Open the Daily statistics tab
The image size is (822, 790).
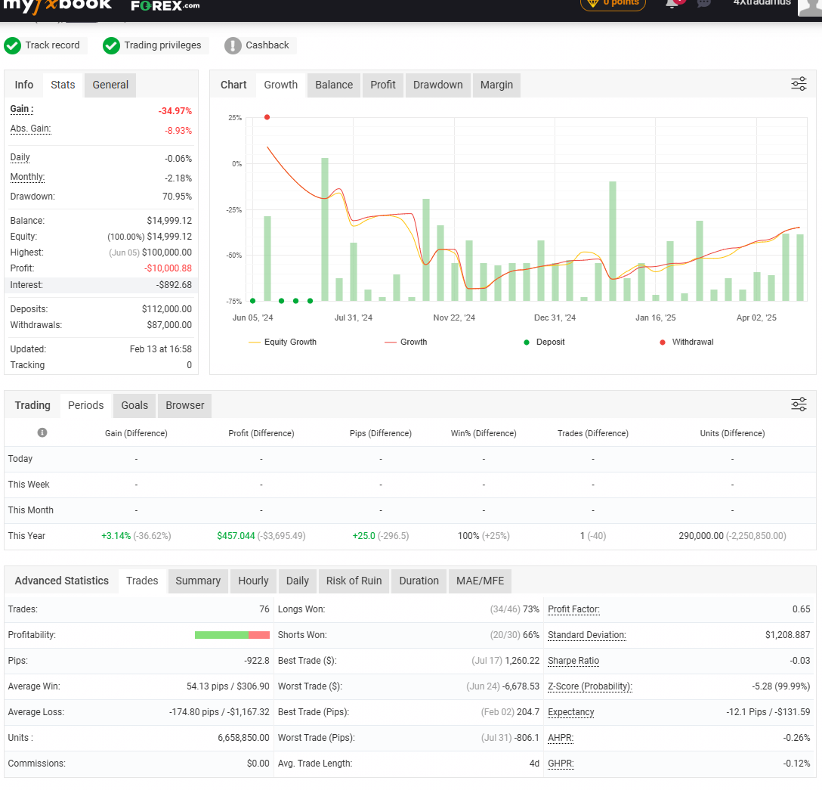[297, 581]
